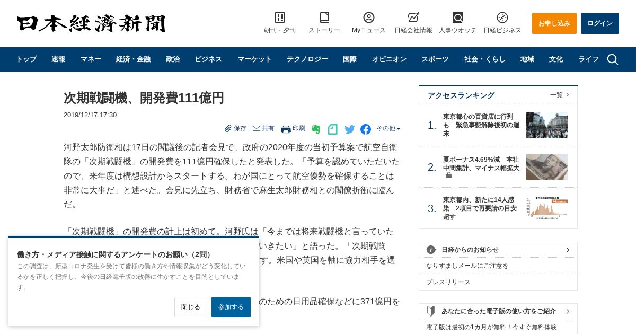Open 電子版は最初の1カ月が無料 link
This screenshot has height=334, width=636.
coord(491,327)
